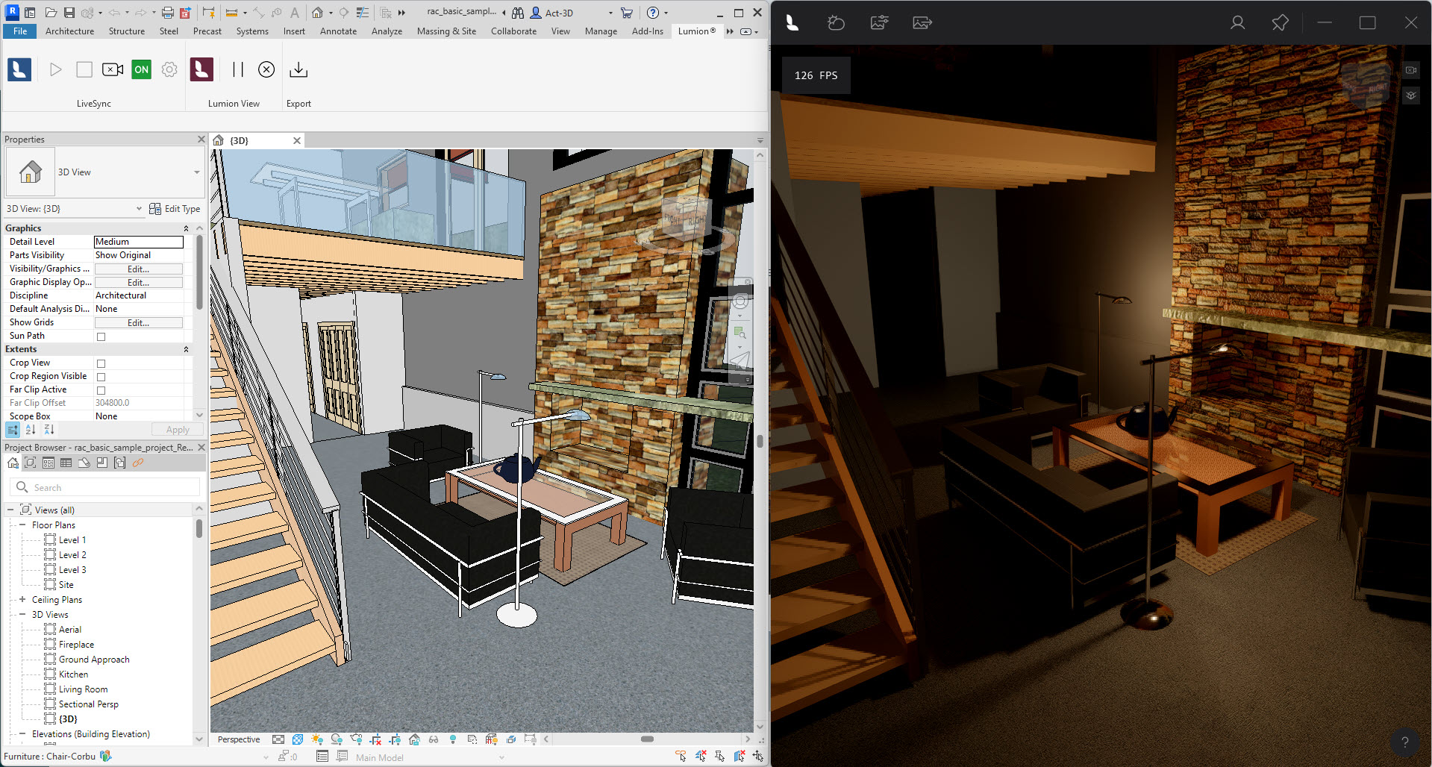1432x767 pixels.
Task: Check the Sun Path option
Action: point(101,336)
